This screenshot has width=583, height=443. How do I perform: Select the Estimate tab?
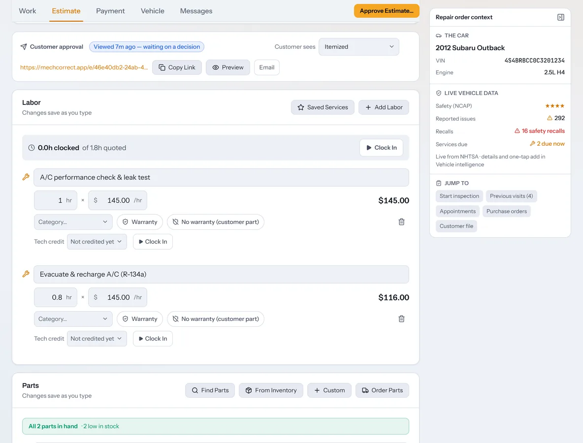(x=66, y=11)
